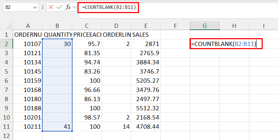The height and width of the screenshot is (140, 278).
Task: Click the QUANTITY header cell
Action: point(57,35)
